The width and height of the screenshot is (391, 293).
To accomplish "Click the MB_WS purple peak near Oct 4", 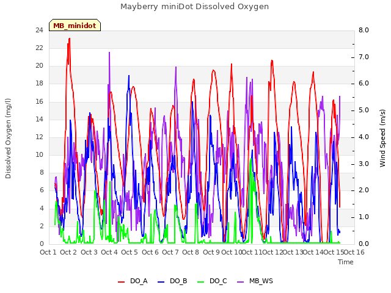I will 109,53.
